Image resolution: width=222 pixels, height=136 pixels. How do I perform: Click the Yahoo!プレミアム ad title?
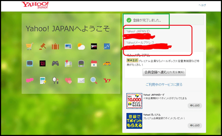[152, 115]
